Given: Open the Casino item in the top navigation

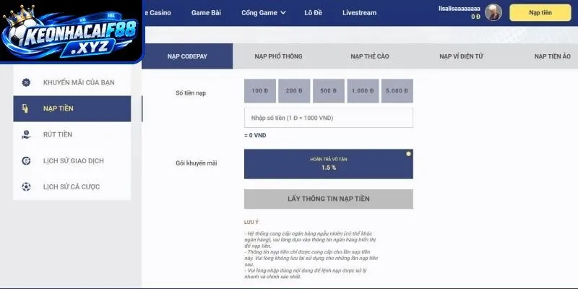Looking at the screenshot, I should click(x=158, y=12).
